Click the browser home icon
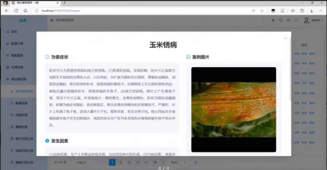The width and height of the screenshot is (327, 170). (x=25, y=11)
